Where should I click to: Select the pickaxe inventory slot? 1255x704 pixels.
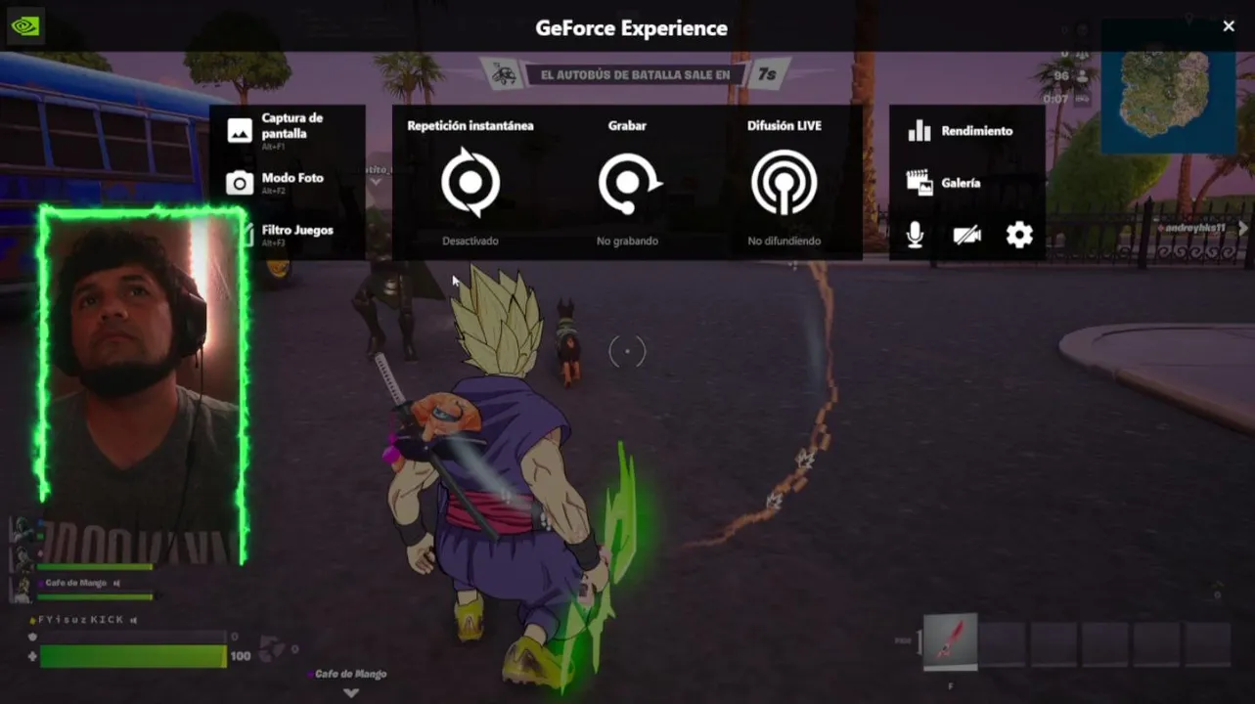click(950, 641)
